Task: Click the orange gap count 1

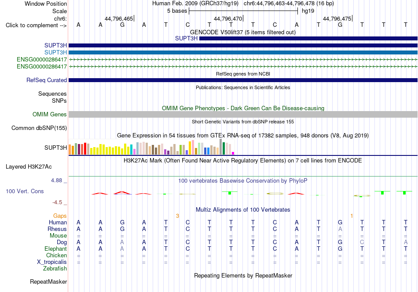Action: click(x=352, y=216)
